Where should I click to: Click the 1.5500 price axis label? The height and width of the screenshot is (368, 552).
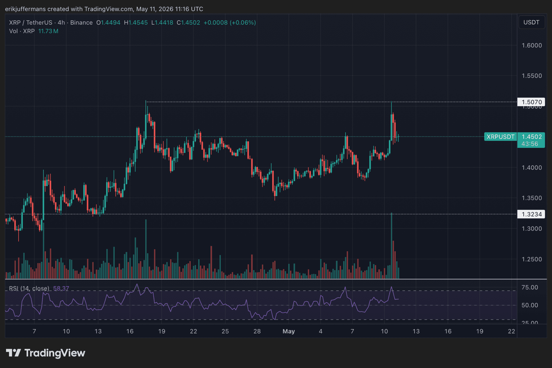point(532,76)
